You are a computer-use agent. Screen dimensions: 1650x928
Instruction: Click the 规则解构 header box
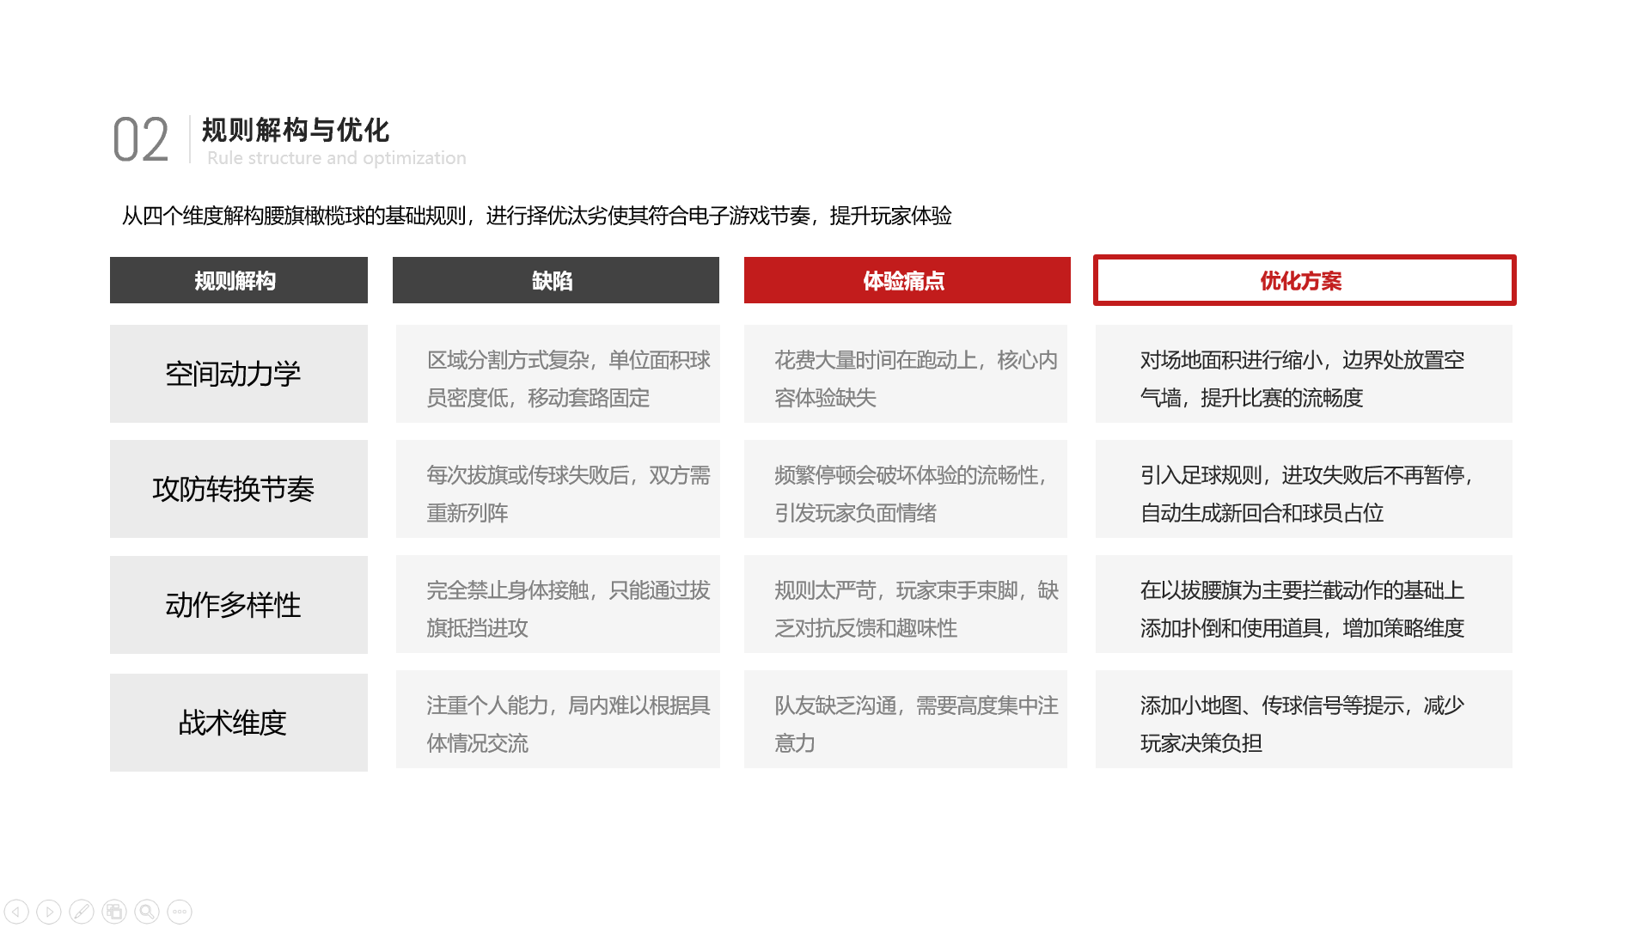coord(238,280)
